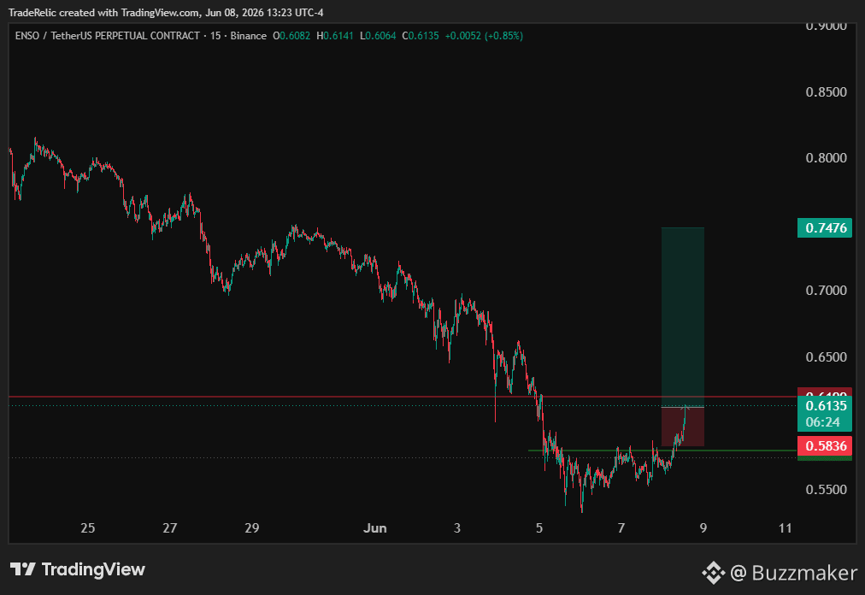Click the green take-profit zone of long position
This screenshot has width=865, height=595.
[x=683, y=317]
